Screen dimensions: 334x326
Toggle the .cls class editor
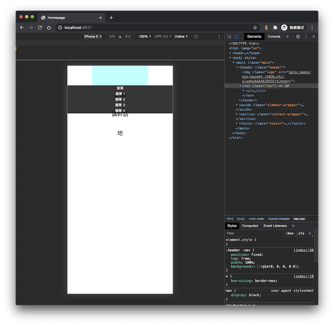(x=301, y=233)
